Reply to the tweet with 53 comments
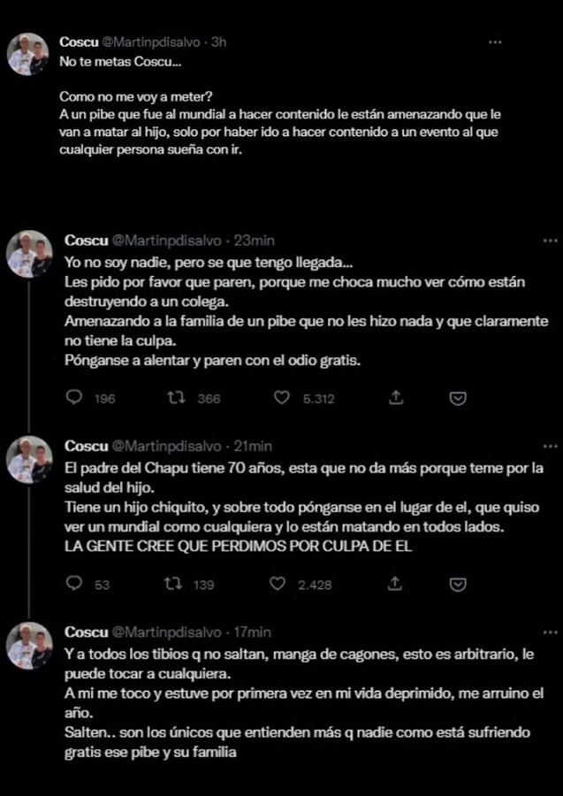563x796 pixels. (74, 584)
